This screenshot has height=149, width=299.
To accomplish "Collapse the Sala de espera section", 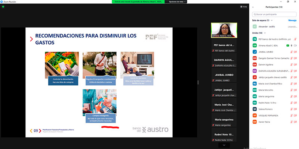I will [x=272, y=20].
